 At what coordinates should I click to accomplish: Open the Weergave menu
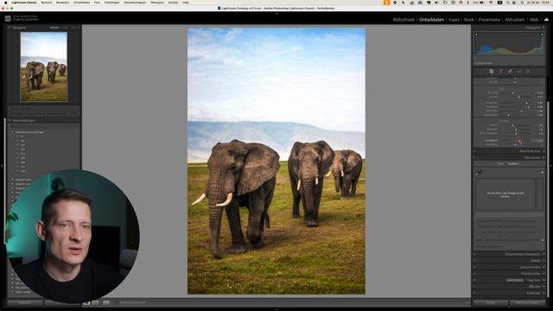pos(157,3)
